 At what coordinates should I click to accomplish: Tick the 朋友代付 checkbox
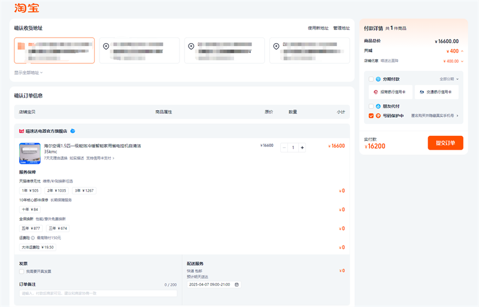(371, 106)
